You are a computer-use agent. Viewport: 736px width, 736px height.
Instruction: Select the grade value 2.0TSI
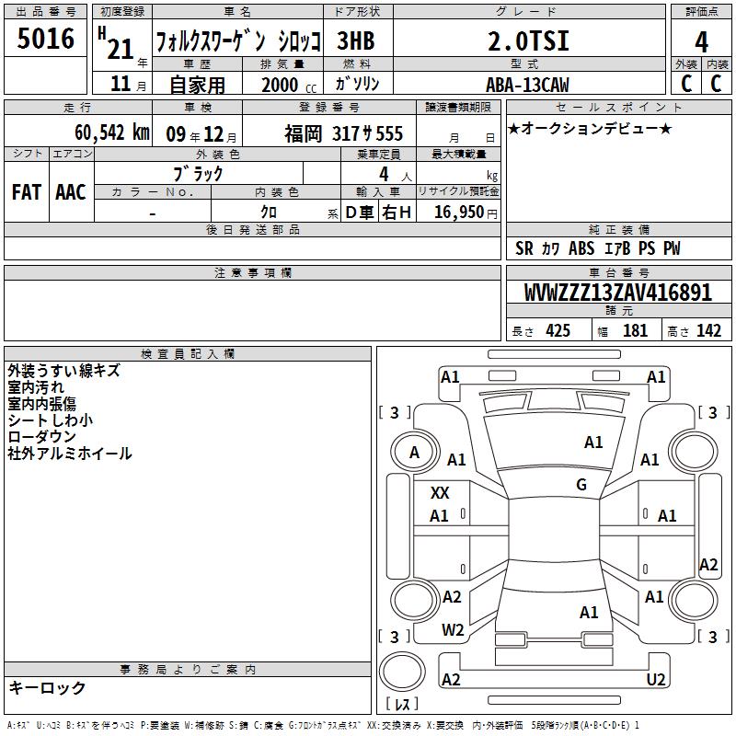529,40
